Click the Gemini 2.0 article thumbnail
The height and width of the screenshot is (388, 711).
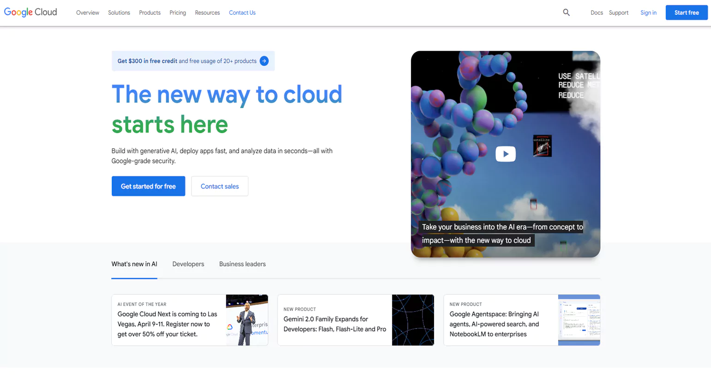[x=412, y=320]
